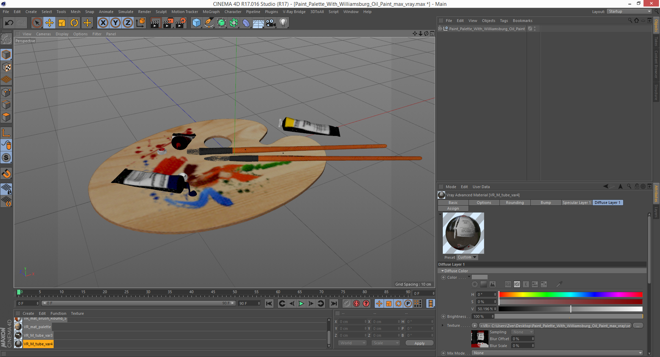Select the Enable Axis tool
660x357 pixels.
tap(7, 133)
